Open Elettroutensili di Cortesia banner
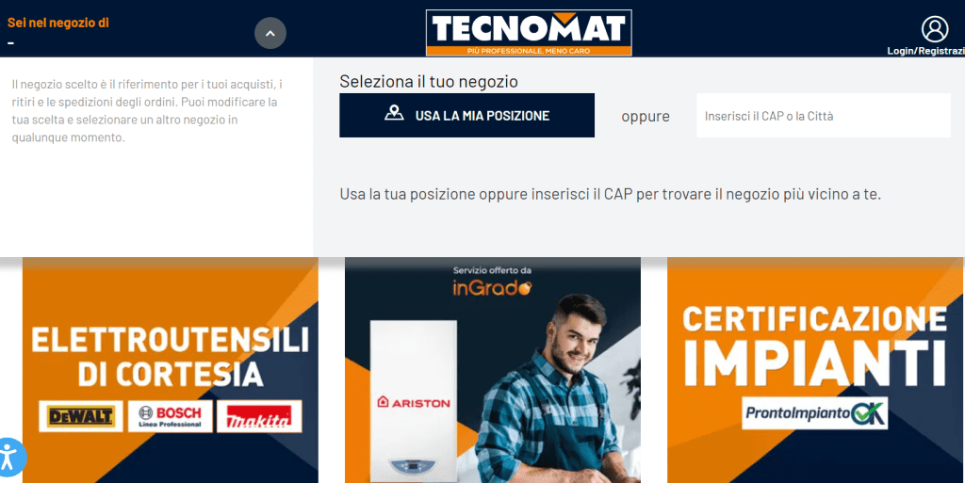The image size is (965, 483). pos(171,370)
